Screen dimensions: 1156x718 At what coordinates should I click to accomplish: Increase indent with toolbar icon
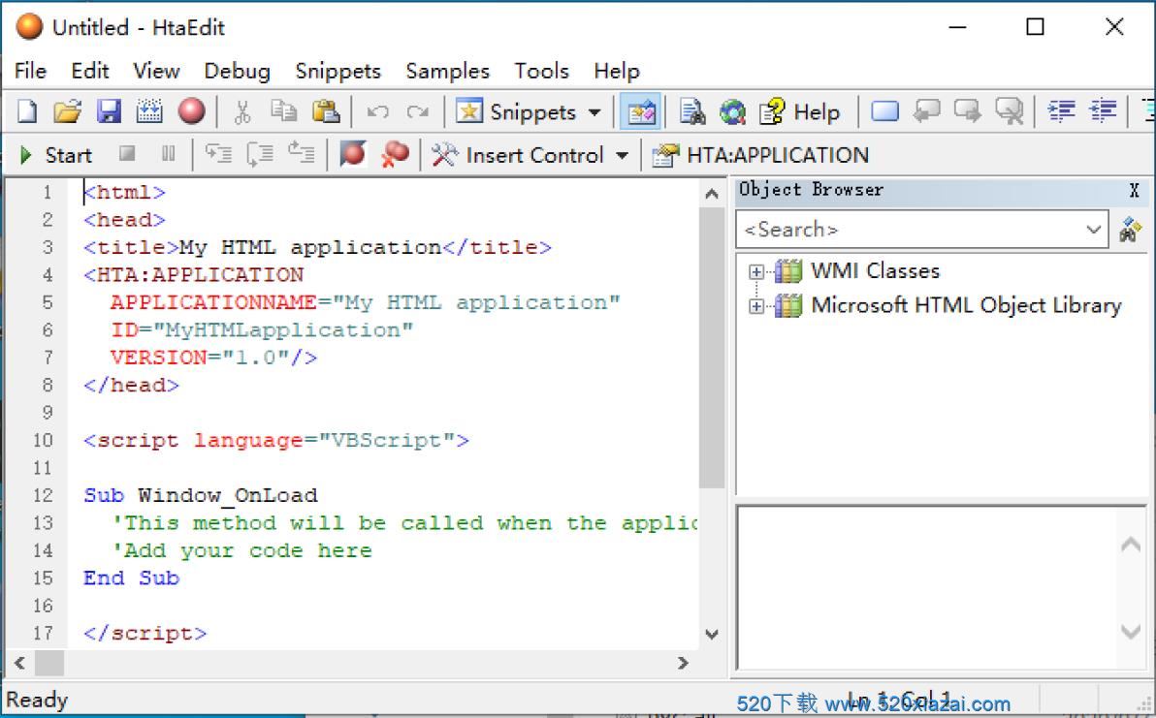(x=1104, y=112)
